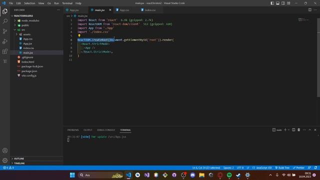Open the Accounts icon in activity bar
The width and height of the screenshot is (320, 180).
(x=5, y=150)
